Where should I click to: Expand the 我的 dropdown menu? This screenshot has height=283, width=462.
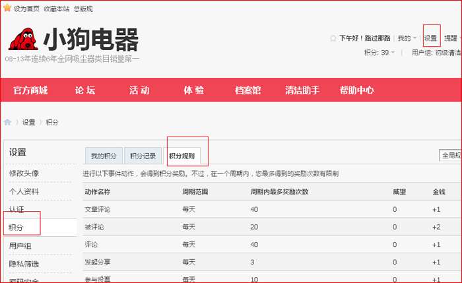[x=407, y=38]
